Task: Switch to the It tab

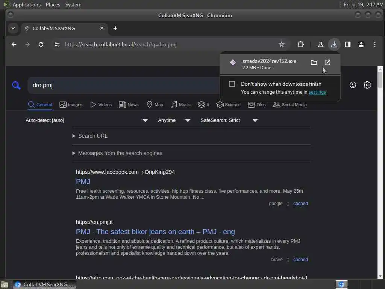Action: pyautogui.click(x=203, y=105)
